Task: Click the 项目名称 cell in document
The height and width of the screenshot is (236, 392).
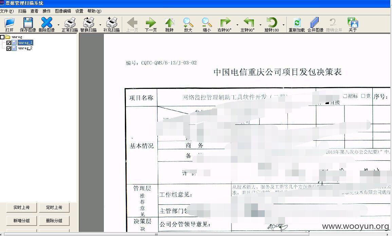Action: 141,98
